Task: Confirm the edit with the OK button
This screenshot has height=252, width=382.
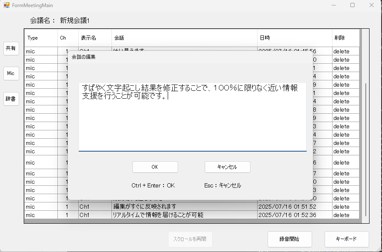Action: coord(155,167)
